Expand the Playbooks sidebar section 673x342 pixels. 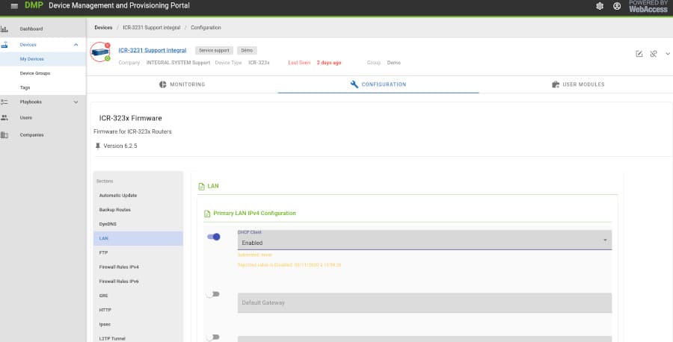point(76,102)
